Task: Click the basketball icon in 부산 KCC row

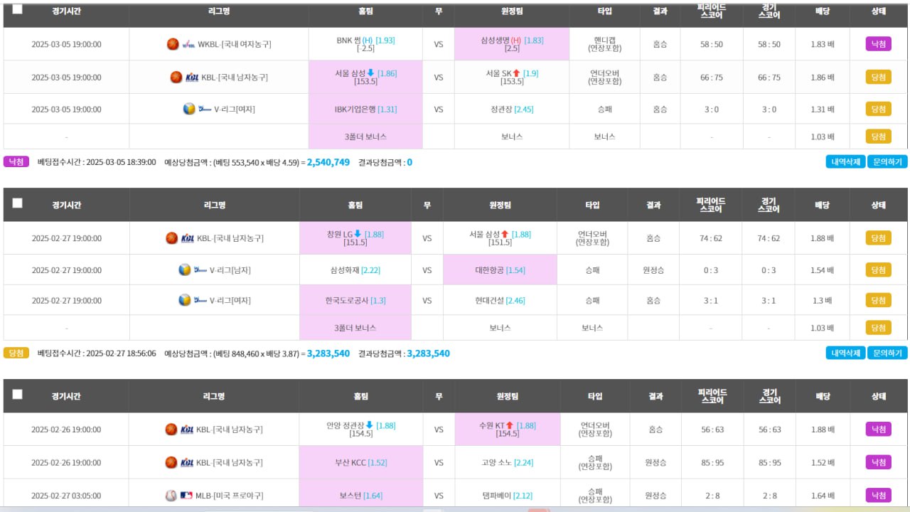Action: [x=171, y=462]
